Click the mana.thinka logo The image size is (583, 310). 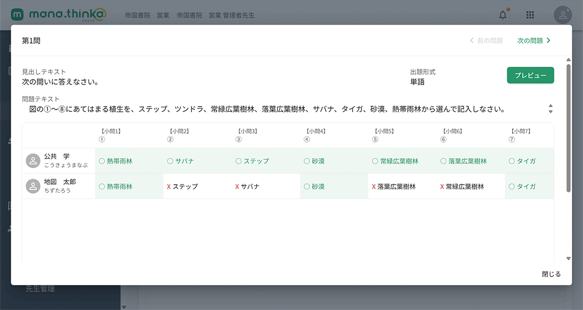pos(58,15)
